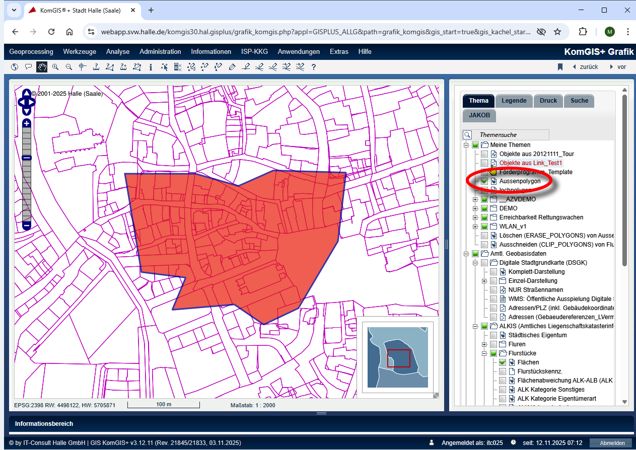Viewport: 636px width, 450px height.
Task: Click the bookmark icon beside zurück
Action: tap(559, 67)
